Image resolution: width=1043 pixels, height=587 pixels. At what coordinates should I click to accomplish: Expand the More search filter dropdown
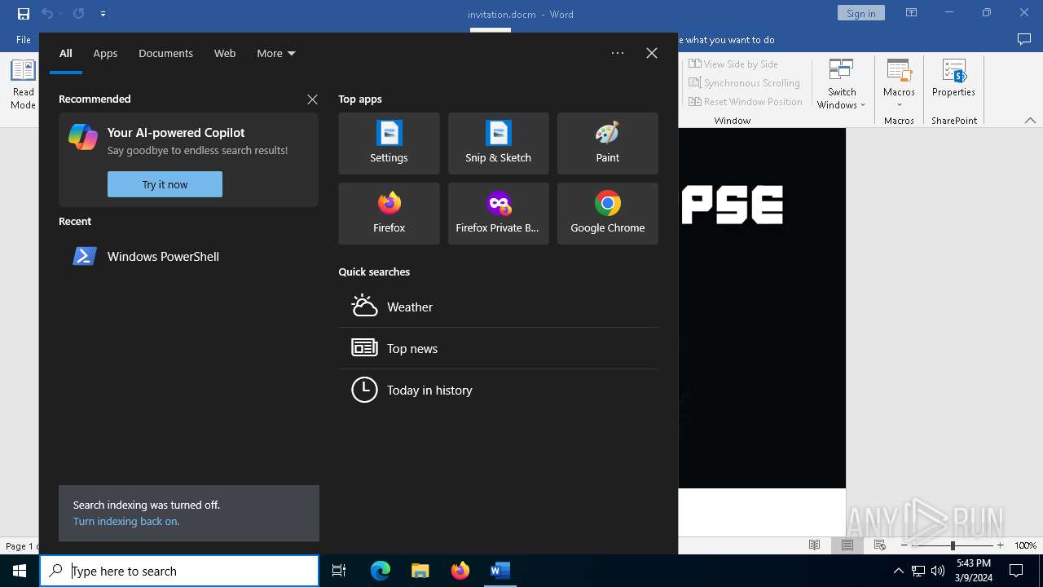tap(276, 53)
